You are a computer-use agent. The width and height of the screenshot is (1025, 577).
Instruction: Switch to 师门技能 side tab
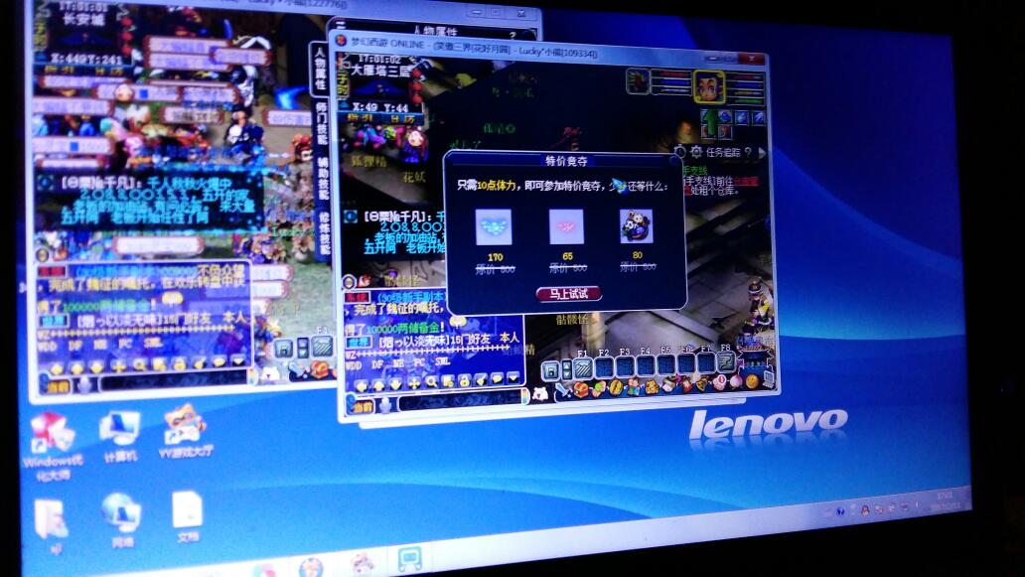click(x=322, y=123)
